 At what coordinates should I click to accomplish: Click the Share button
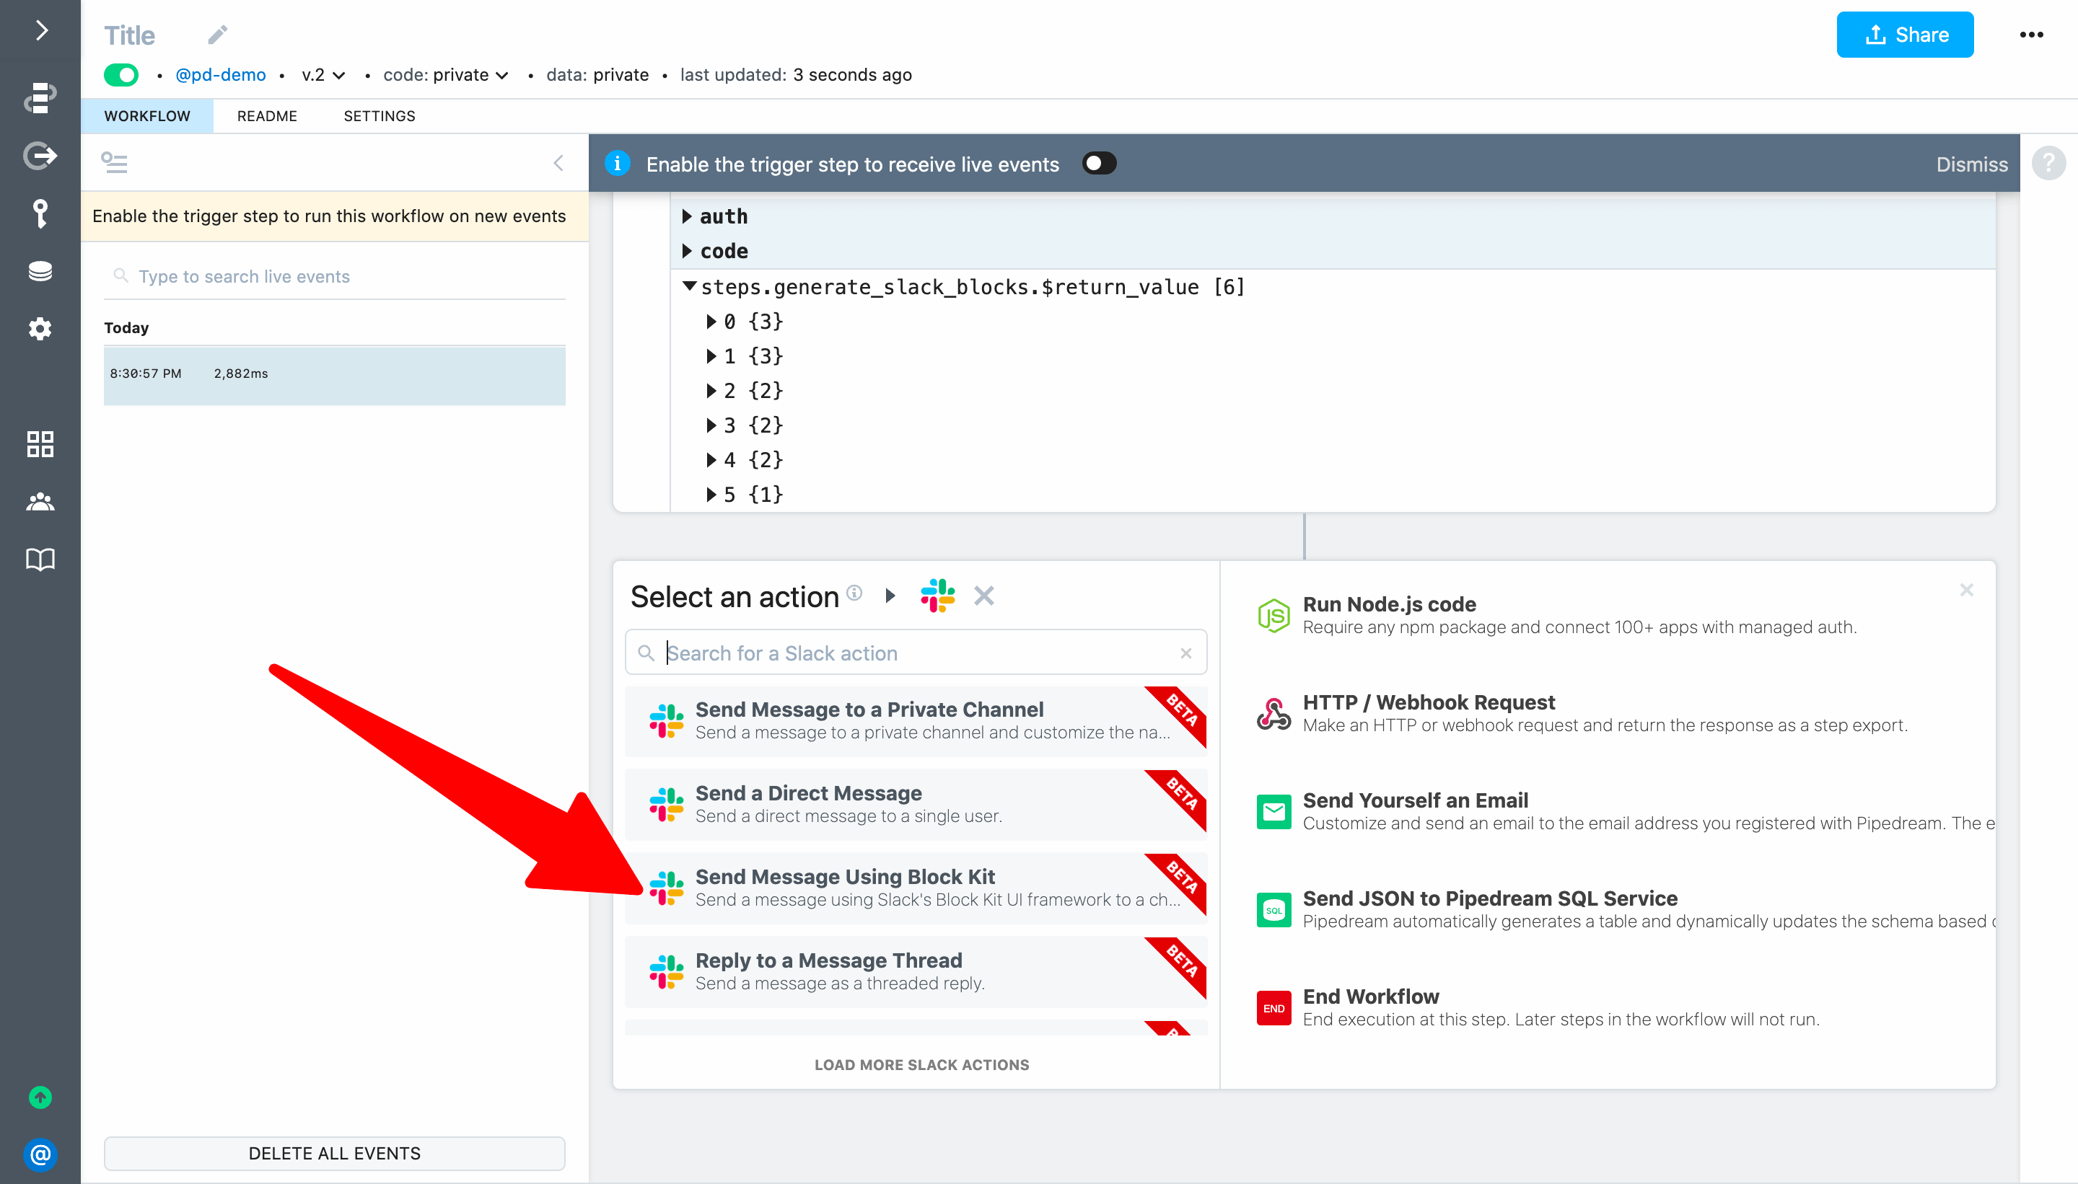[1904, 35]
